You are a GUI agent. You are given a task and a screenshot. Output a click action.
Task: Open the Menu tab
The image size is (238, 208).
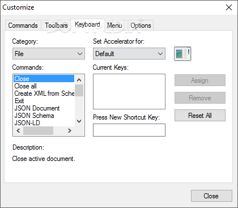click(x=114, y=26)
